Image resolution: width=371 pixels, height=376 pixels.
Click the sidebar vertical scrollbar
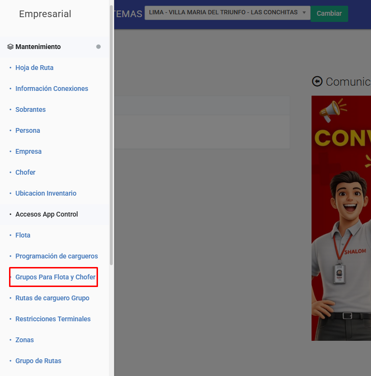(111, 133)
